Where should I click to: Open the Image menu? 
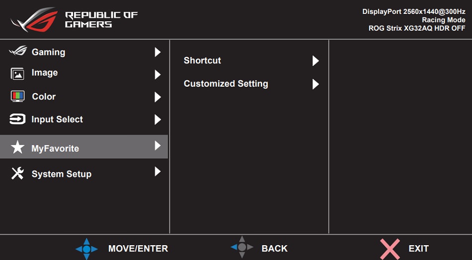click(45, 73)
